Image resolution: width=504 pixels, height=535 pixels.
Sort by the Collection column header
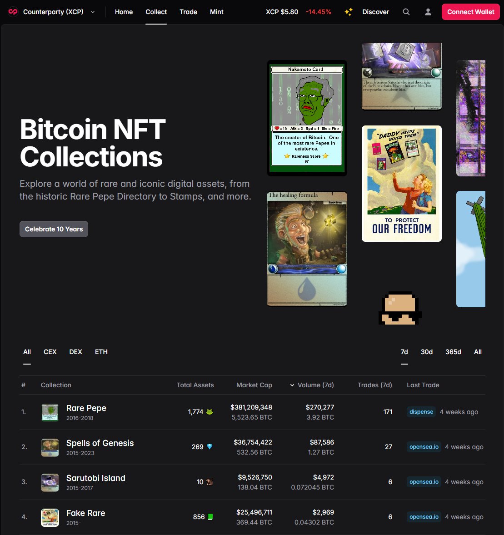[x=56, y=385]
